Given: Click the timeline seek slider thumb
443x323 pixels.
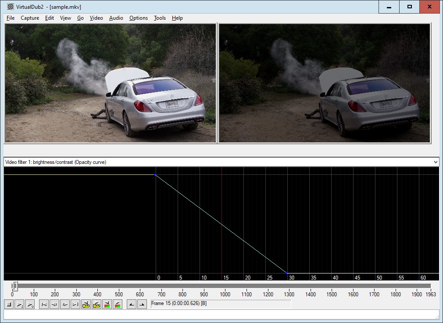Looking at the screenshot, I should point(15,286).
